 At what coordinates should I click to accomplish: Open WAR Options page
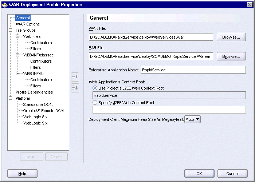click(x=28, y=24)
